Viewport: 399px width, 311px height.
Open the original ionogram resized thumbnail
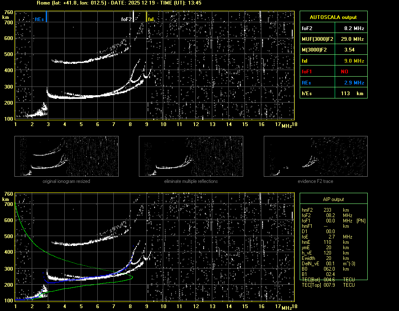pos(66,157)
